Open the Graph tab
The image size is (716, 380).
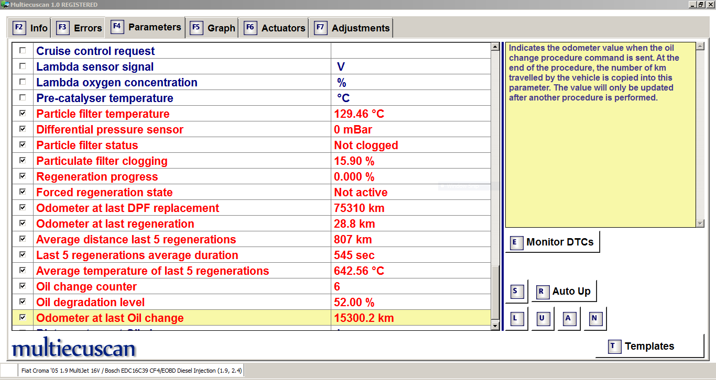213,28
